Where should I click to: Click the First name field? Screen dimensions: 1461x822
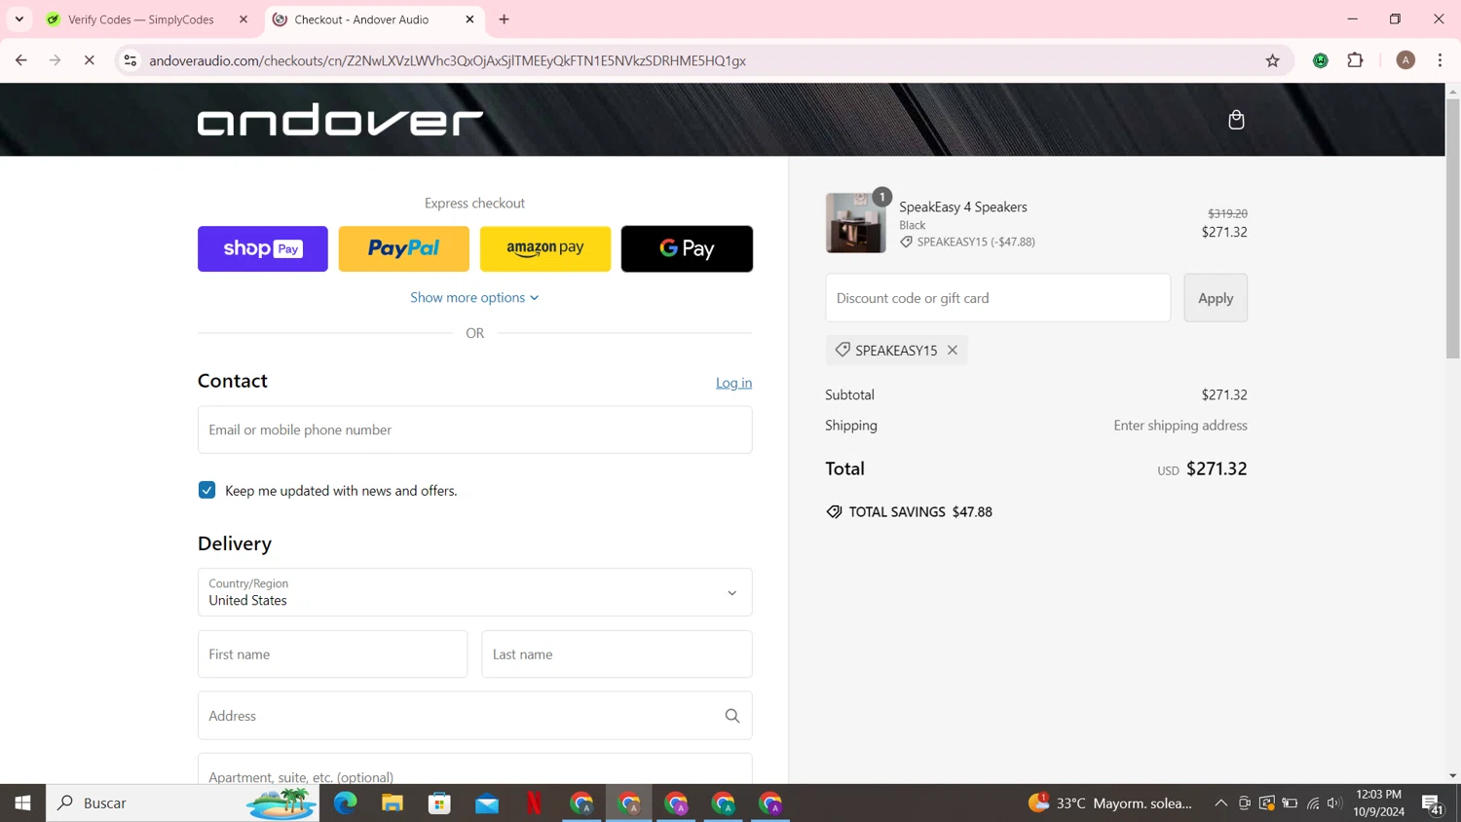[332, 654]
